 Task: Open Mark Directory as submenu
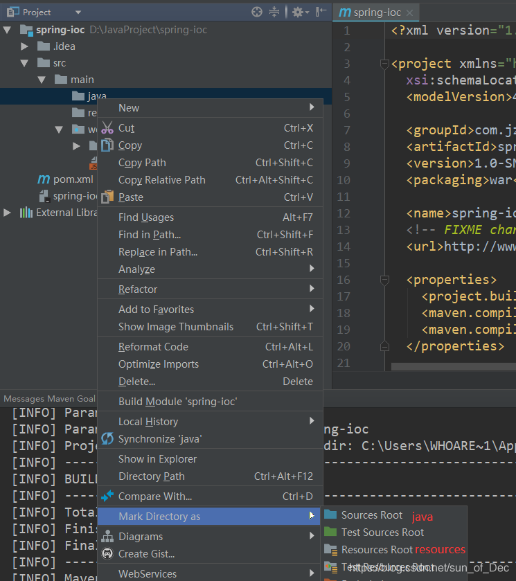click(208, 517)
